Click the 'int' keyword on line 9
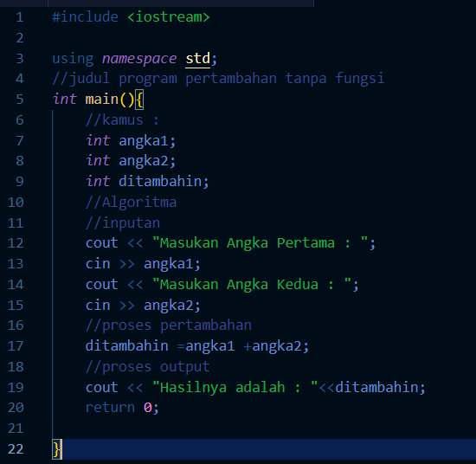476x464 pixels. 98,182
